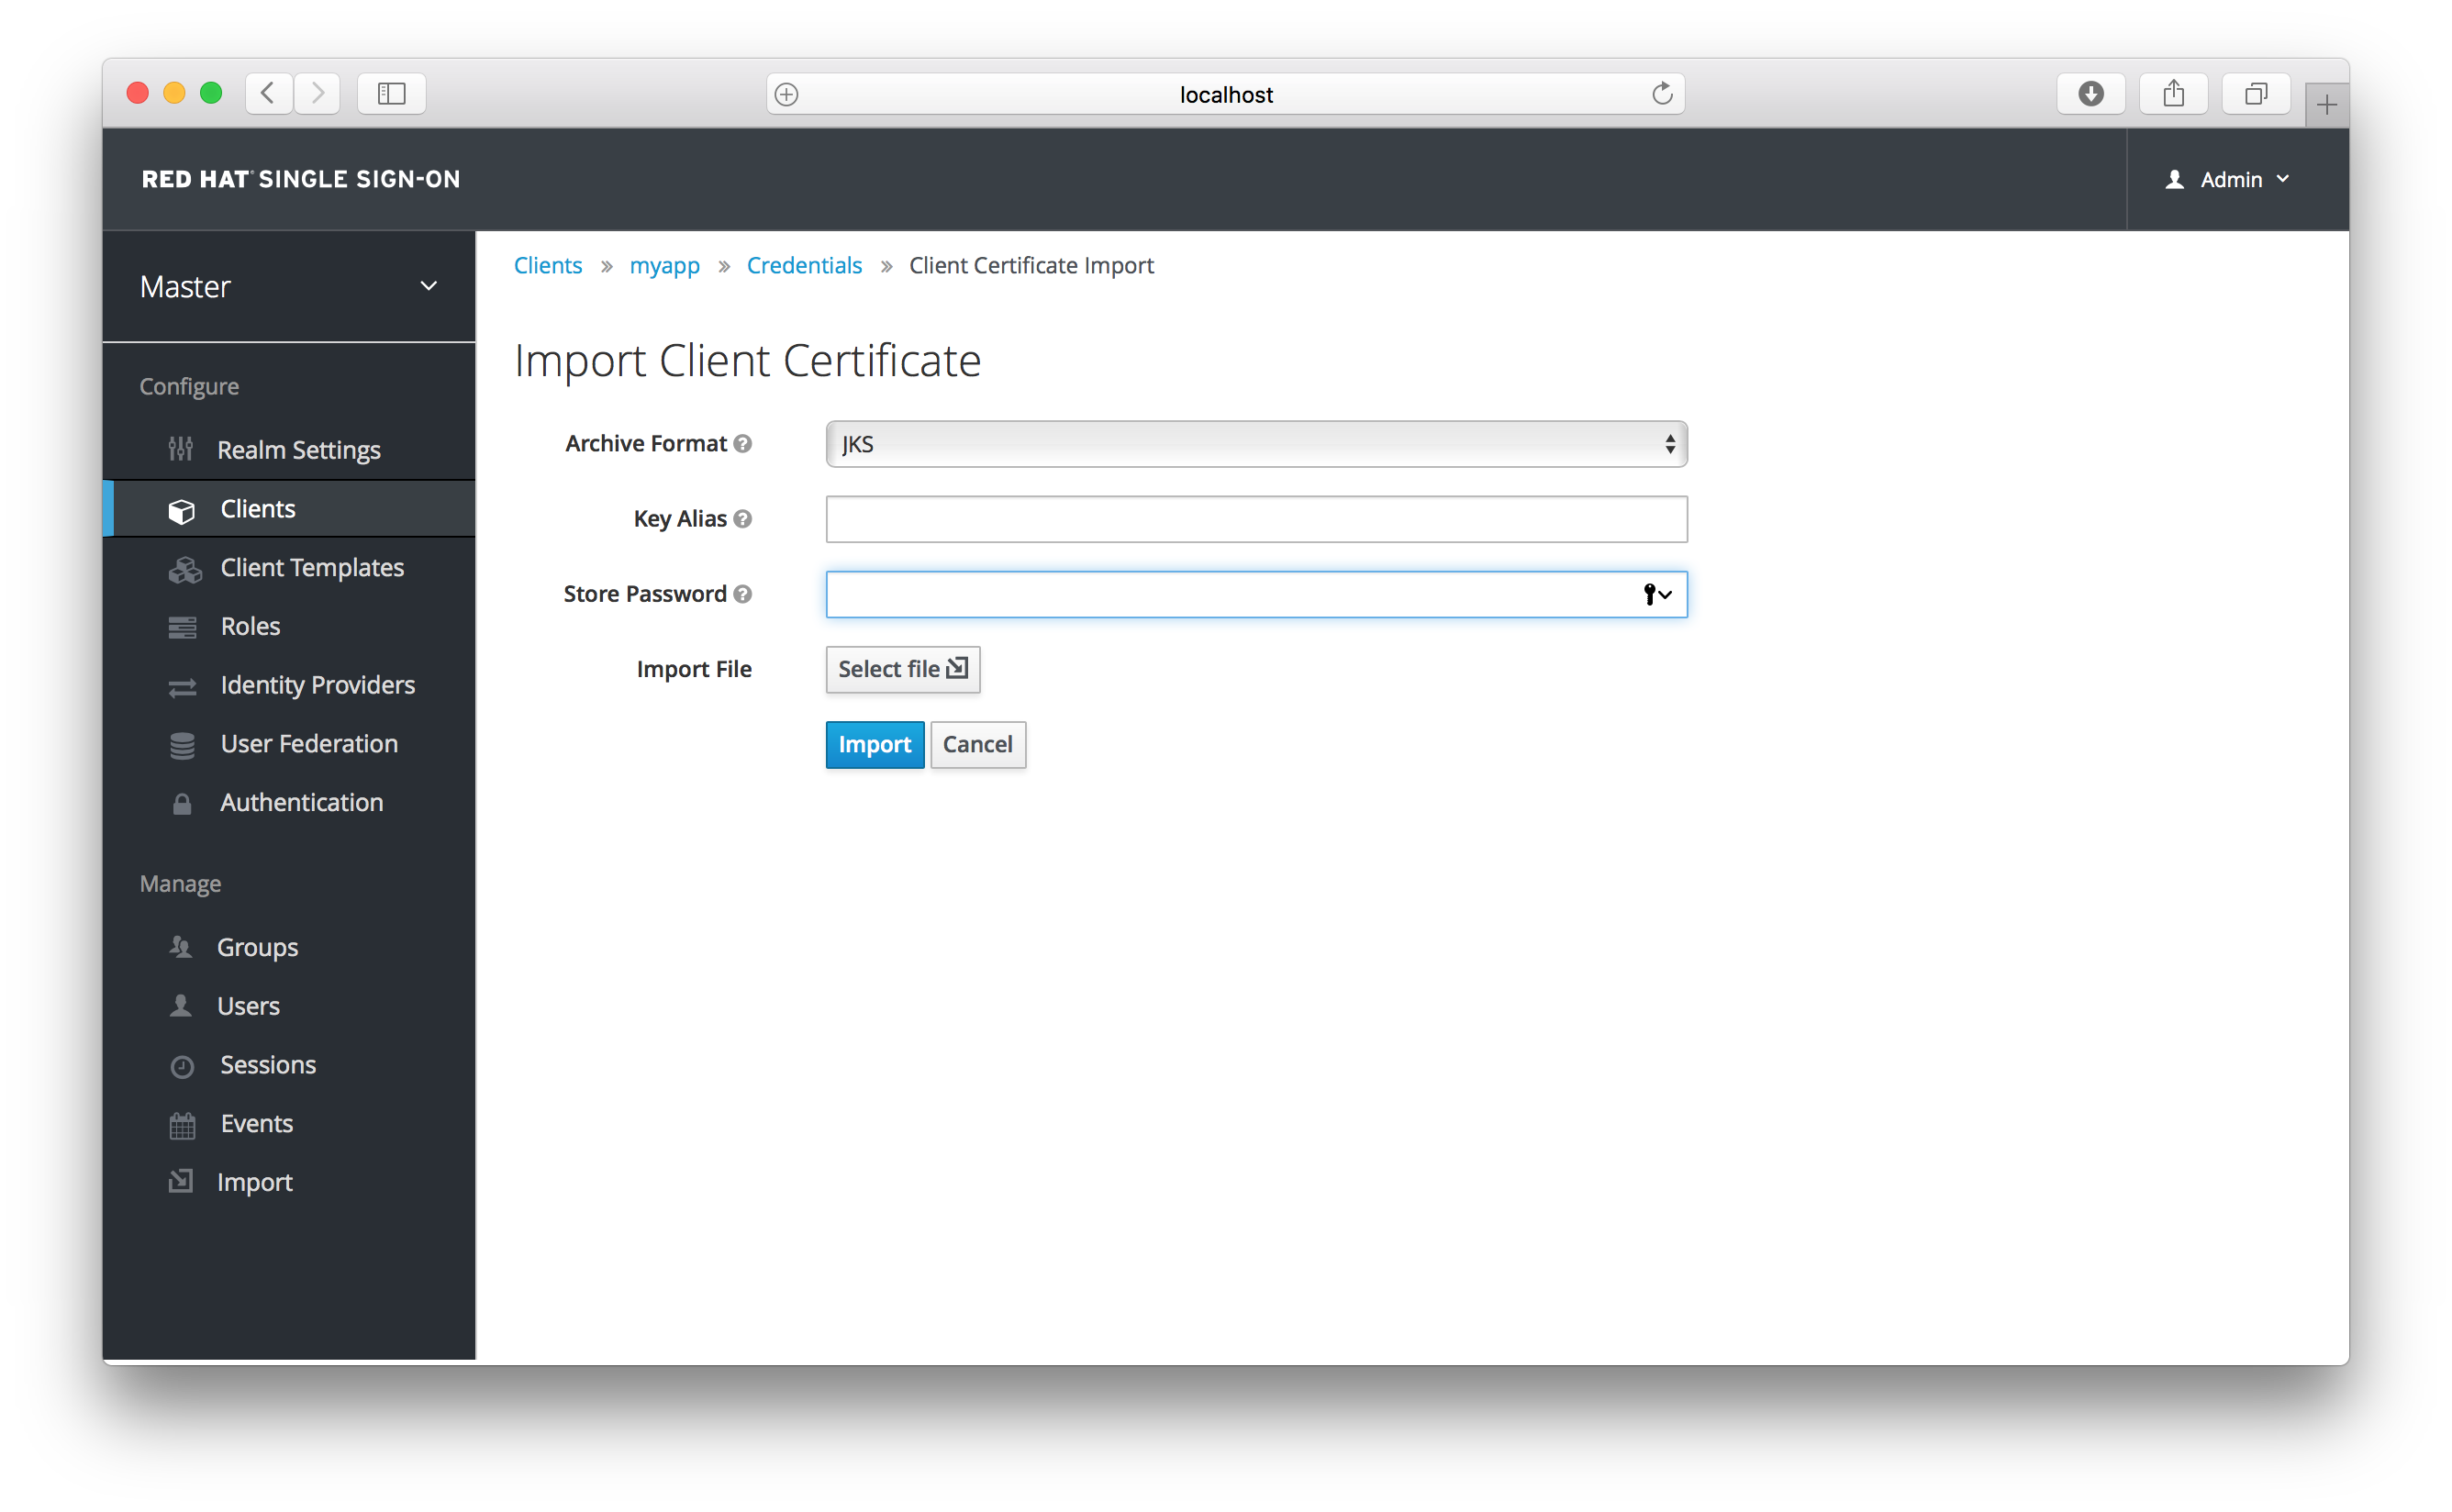2452x1512 pixels.
Task: Click the Import button to submit
Action: click(x=872, y=743)
